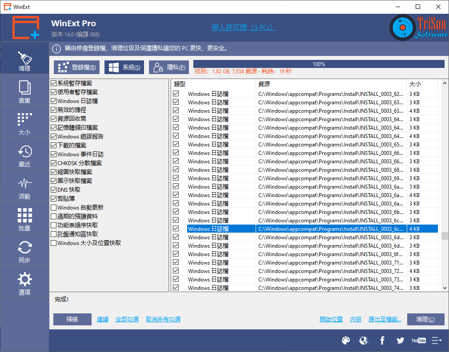This screenshot has width=449, height=352.
Task: Uncheck 剪貼簿 checkbox
Action: pos(53,198)
